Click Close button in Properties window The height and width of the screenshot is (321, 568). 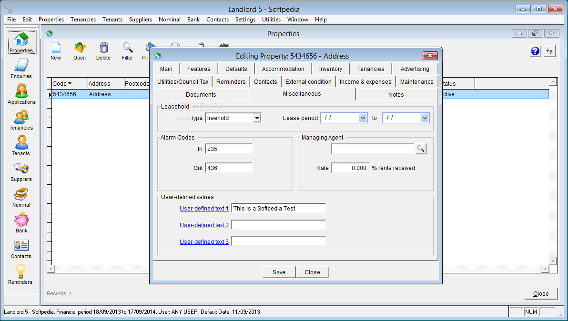point(541,293)
